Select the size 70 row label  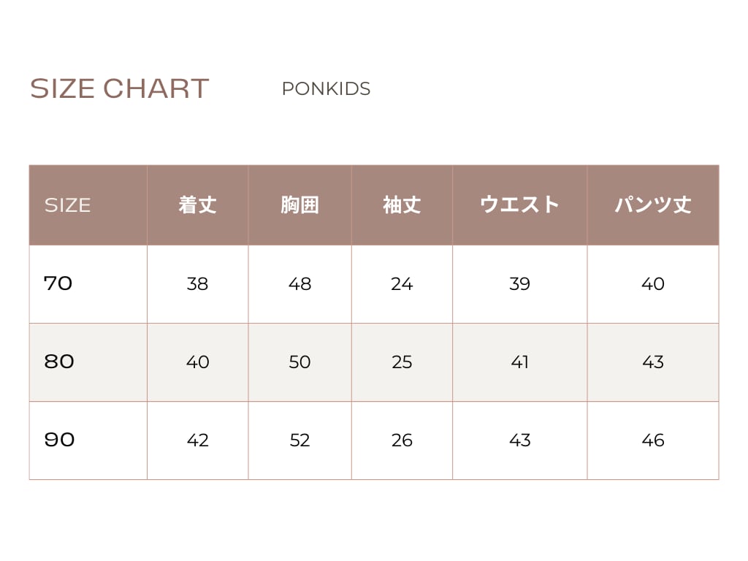point(58,283)
